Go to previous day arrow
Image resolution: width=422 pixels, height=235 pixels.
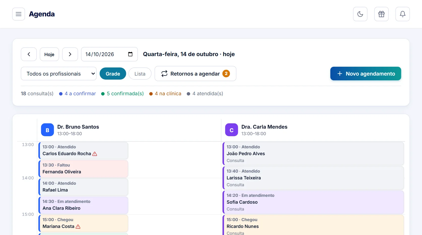(x=29, y=54)
